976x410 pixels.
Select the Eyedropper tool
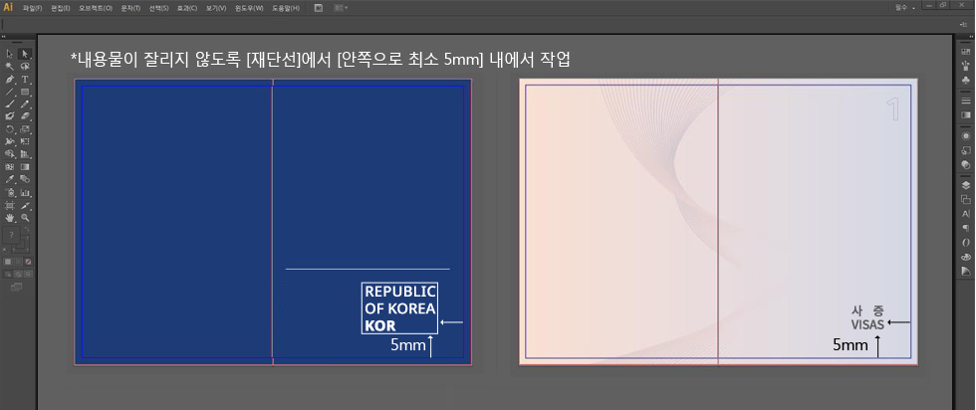[9, 179]
